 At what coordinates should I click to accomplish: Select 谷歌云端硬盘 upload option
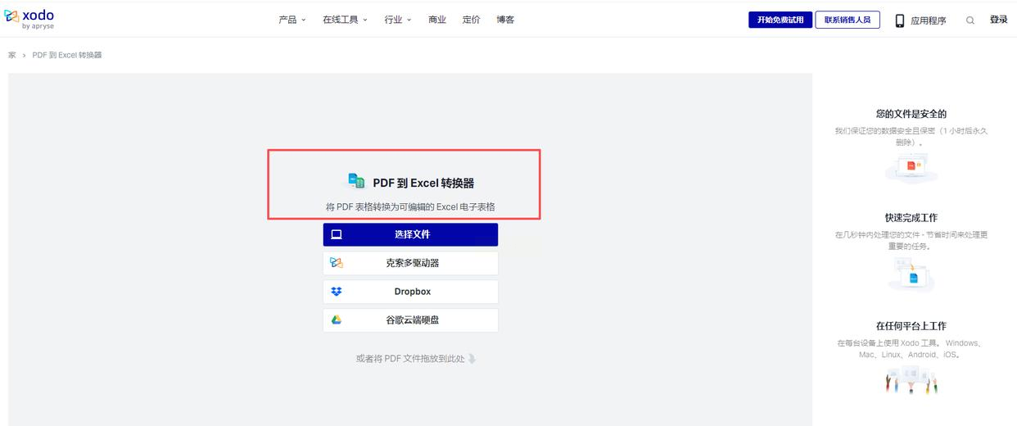click(410, 320)
